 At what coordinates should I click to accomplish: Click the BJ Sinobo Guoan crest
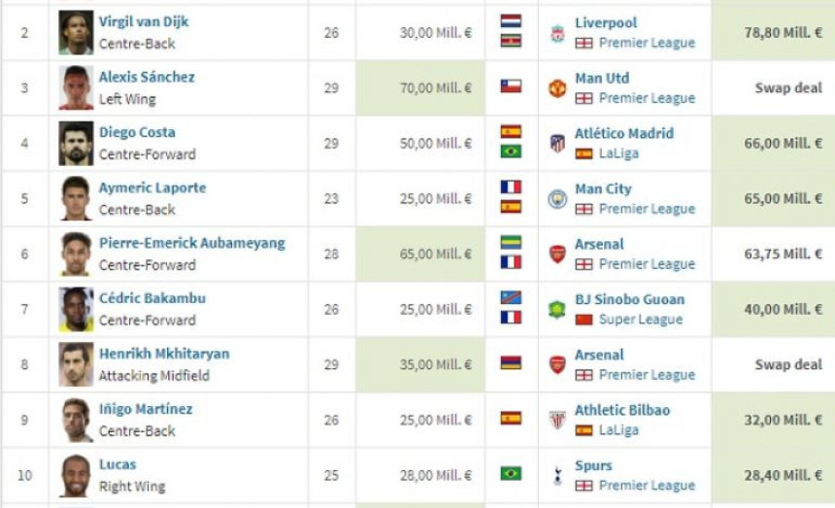(557, 310)
